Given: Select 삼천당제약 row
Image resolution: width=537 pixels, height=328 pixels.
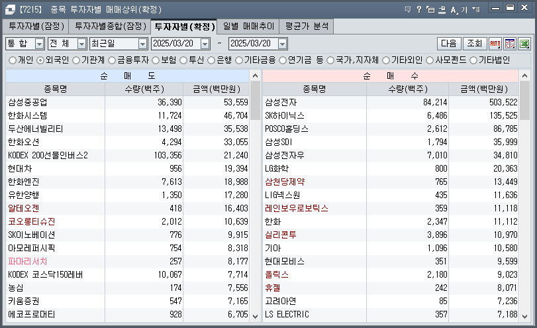Looking at the screenshot, I should coord(391,182).
